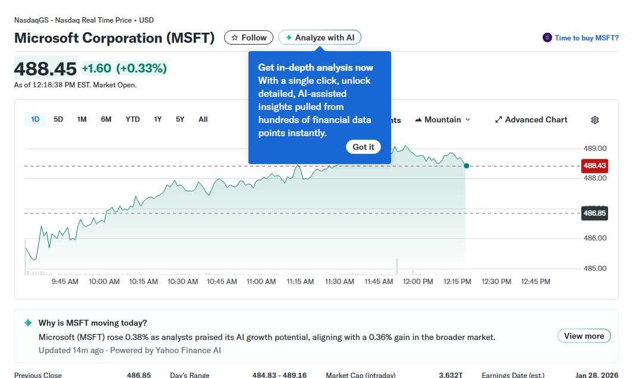The height and width of the screenshot is (378, 633).
Task: Open chart settings via the gear icon
Action: coord(594,120)
